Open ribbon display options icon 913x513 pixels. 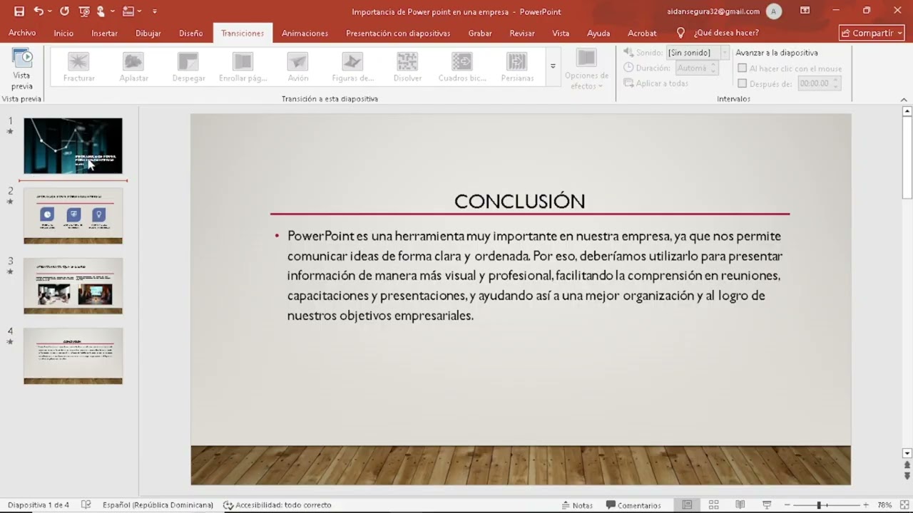[x=805, y=11]
